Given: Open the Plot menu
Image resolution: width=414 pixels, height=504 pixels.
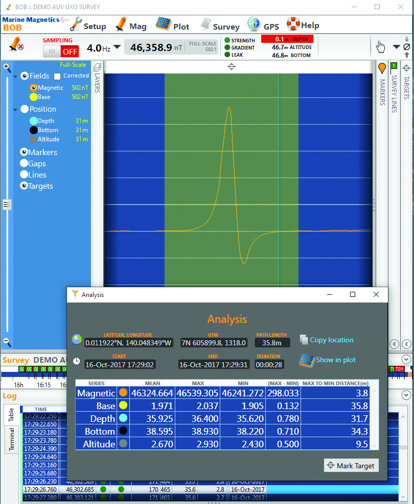Looking at the screenshot, I should [x=173, y=25].
